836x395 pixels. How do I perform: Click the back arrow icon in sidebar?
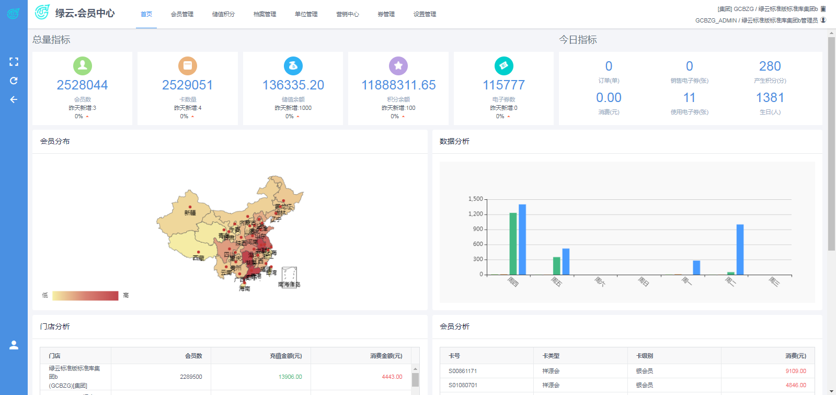[14, 99]
